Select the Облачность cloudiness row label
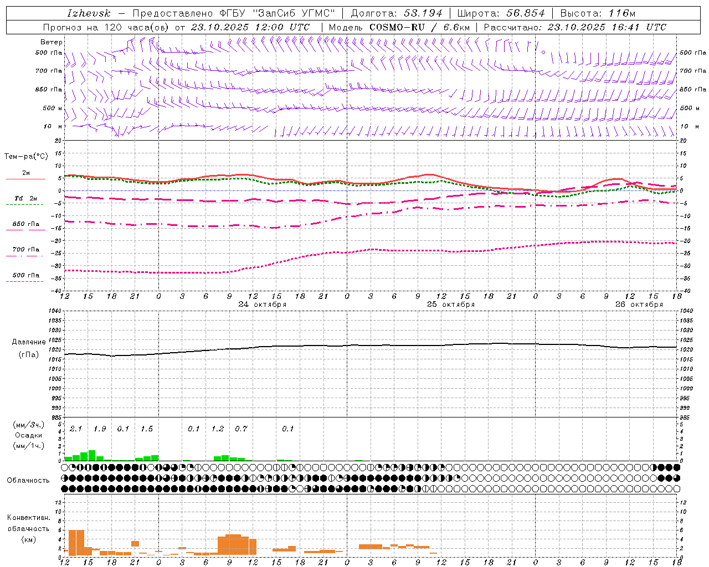Screen dimensions: 709x567 point(28,480)
